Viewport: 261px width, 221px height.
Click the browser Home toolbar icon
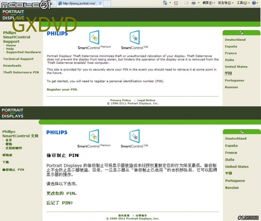click(165, 3)
